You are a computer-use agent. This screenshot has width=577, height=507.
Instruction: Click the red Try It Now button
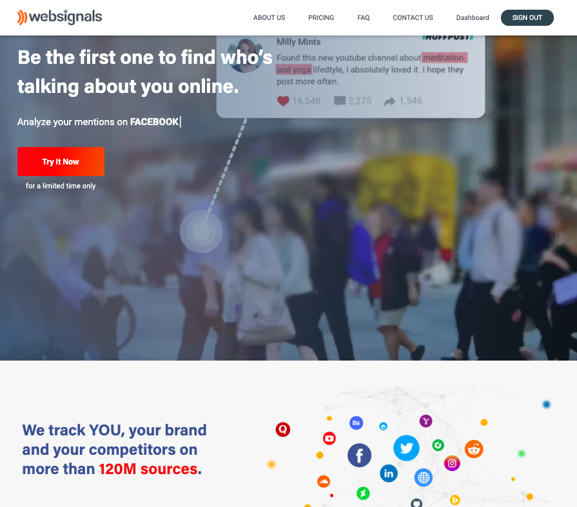click(x=61, y=162)
